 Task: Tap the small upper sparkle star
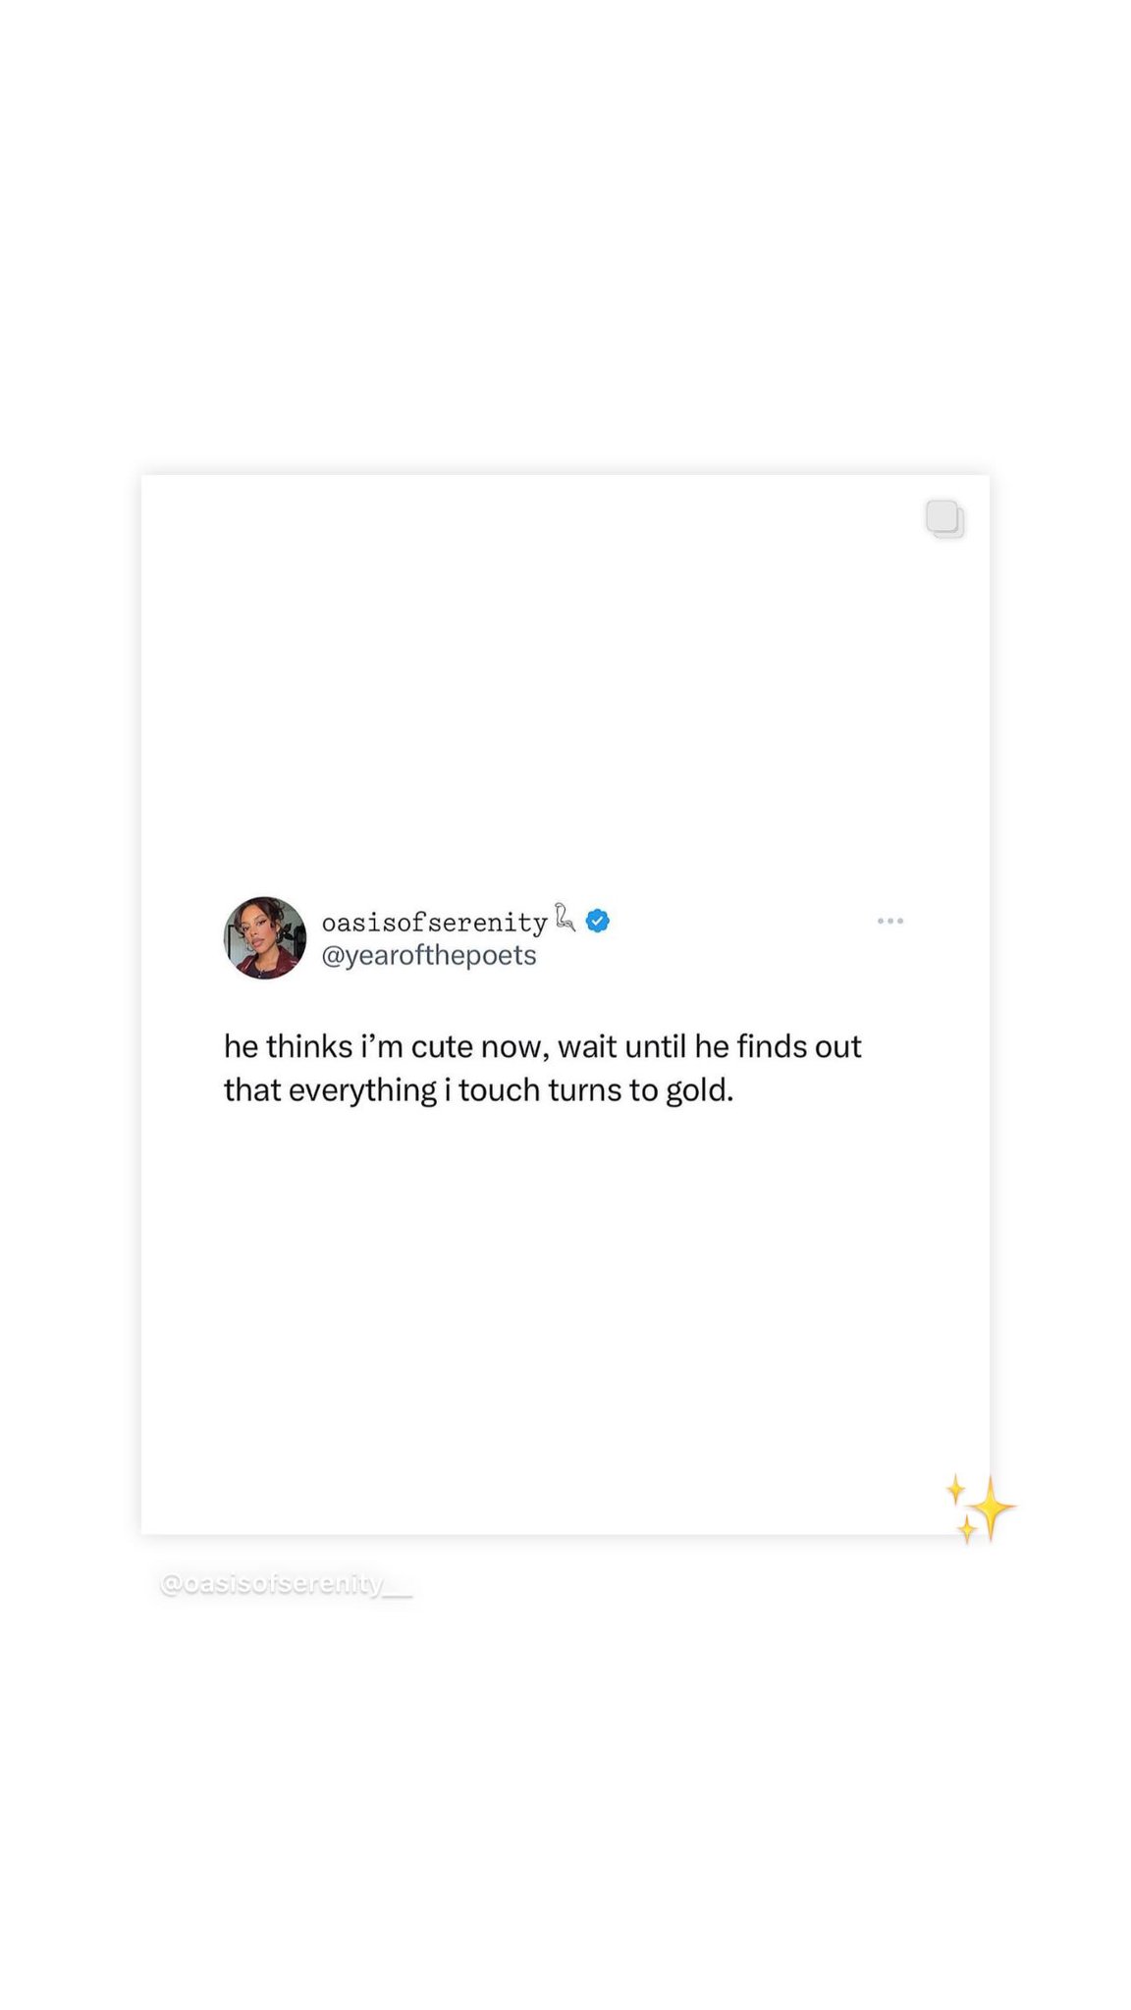[x=955, y=1490]
